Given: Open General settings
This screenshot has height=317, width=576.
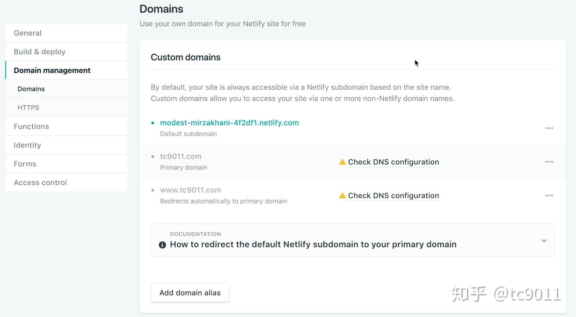Looking at the screenshot, I should [x=27, y=32].
